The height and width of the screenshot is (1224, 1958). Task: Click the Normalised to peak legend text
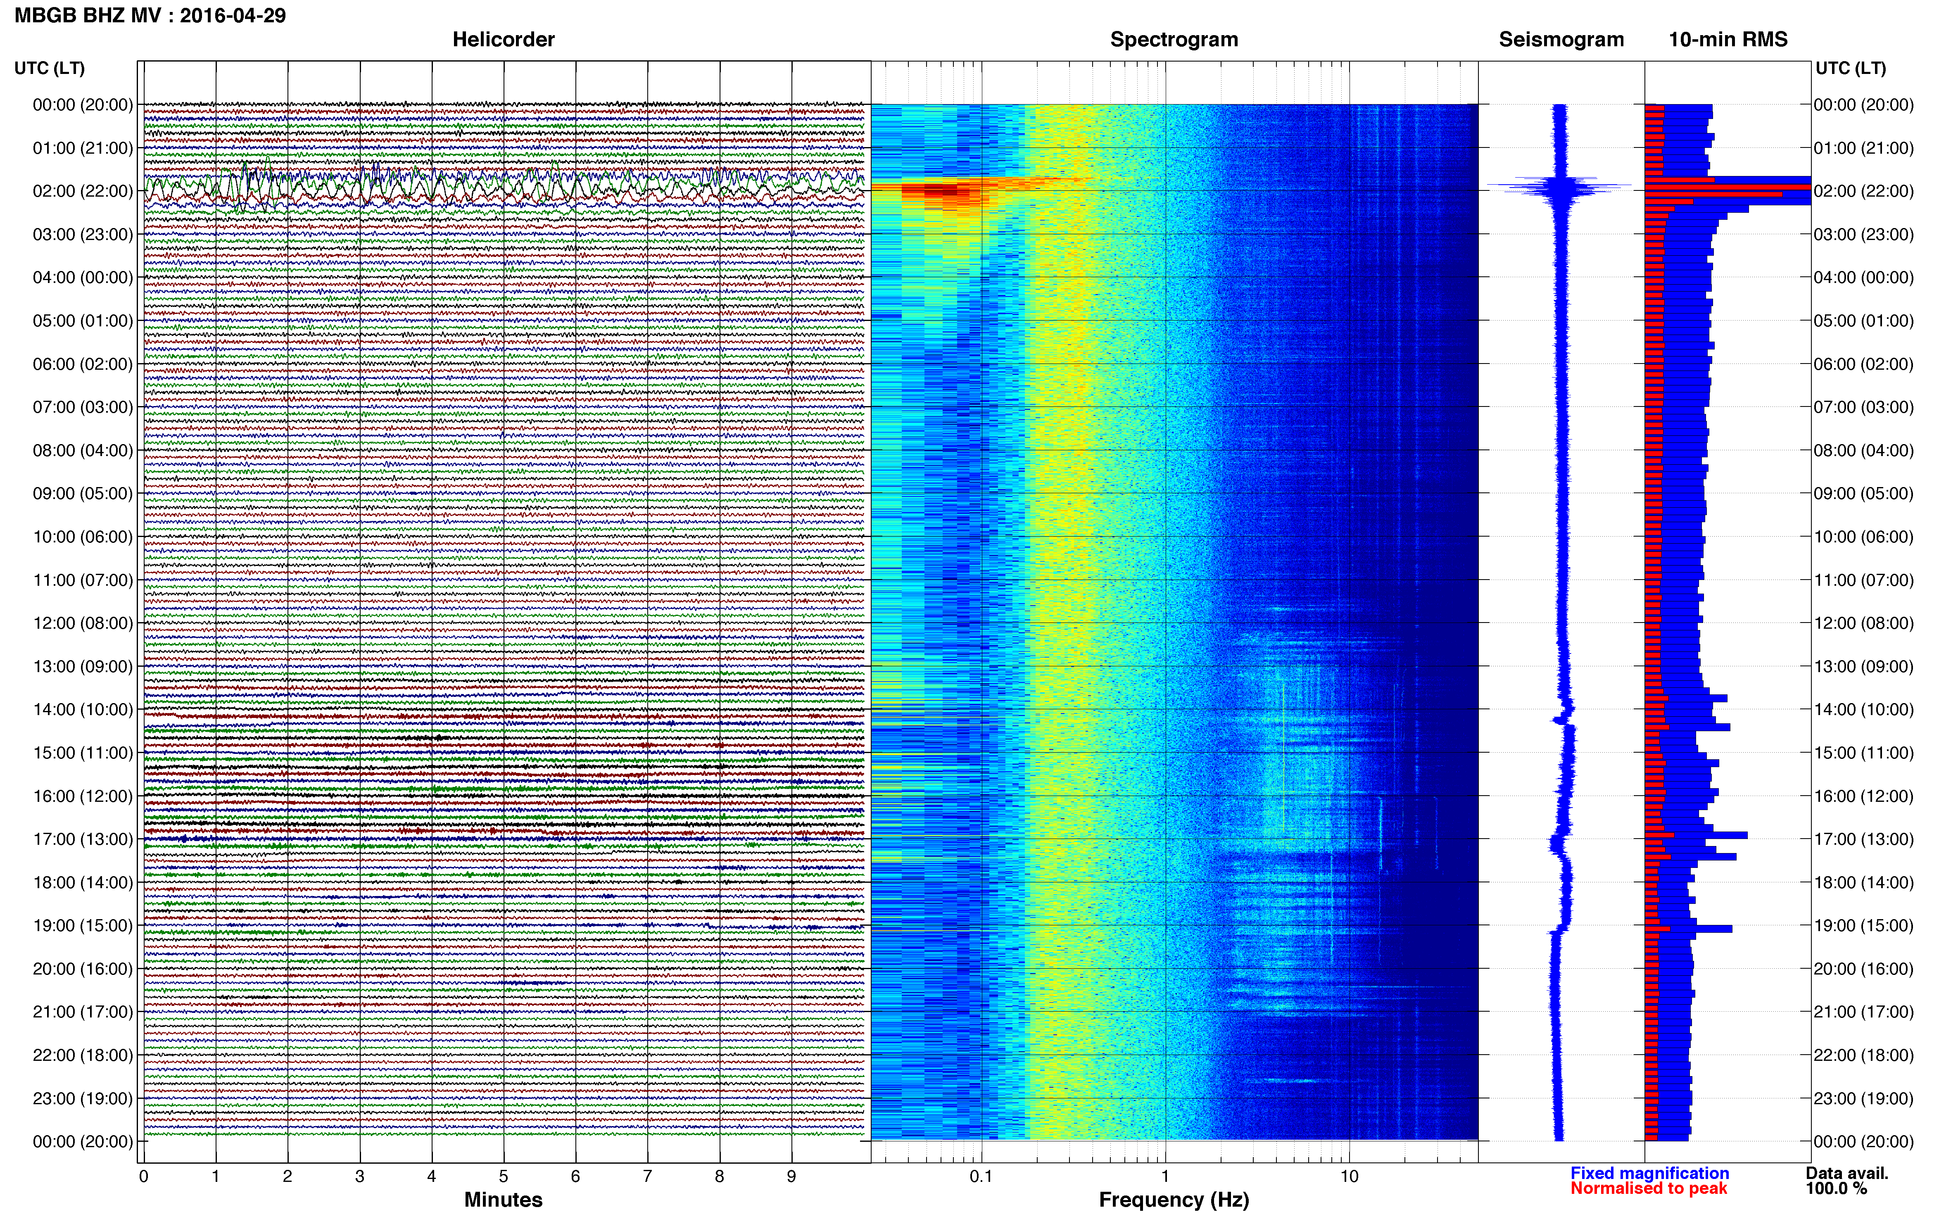click(x=1649, y=1188)
